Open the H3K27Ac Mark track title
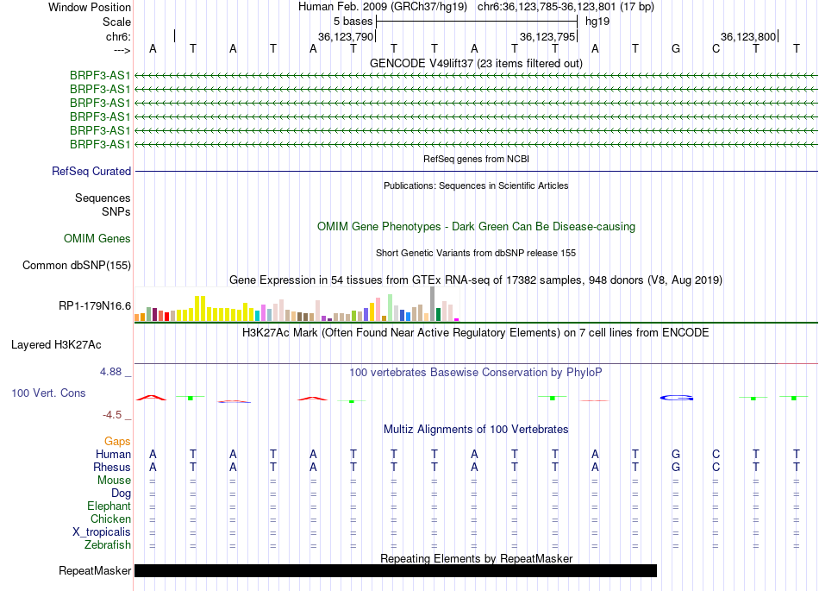The width and height of the screenshot is (819, 591). [x=476, y=332]
